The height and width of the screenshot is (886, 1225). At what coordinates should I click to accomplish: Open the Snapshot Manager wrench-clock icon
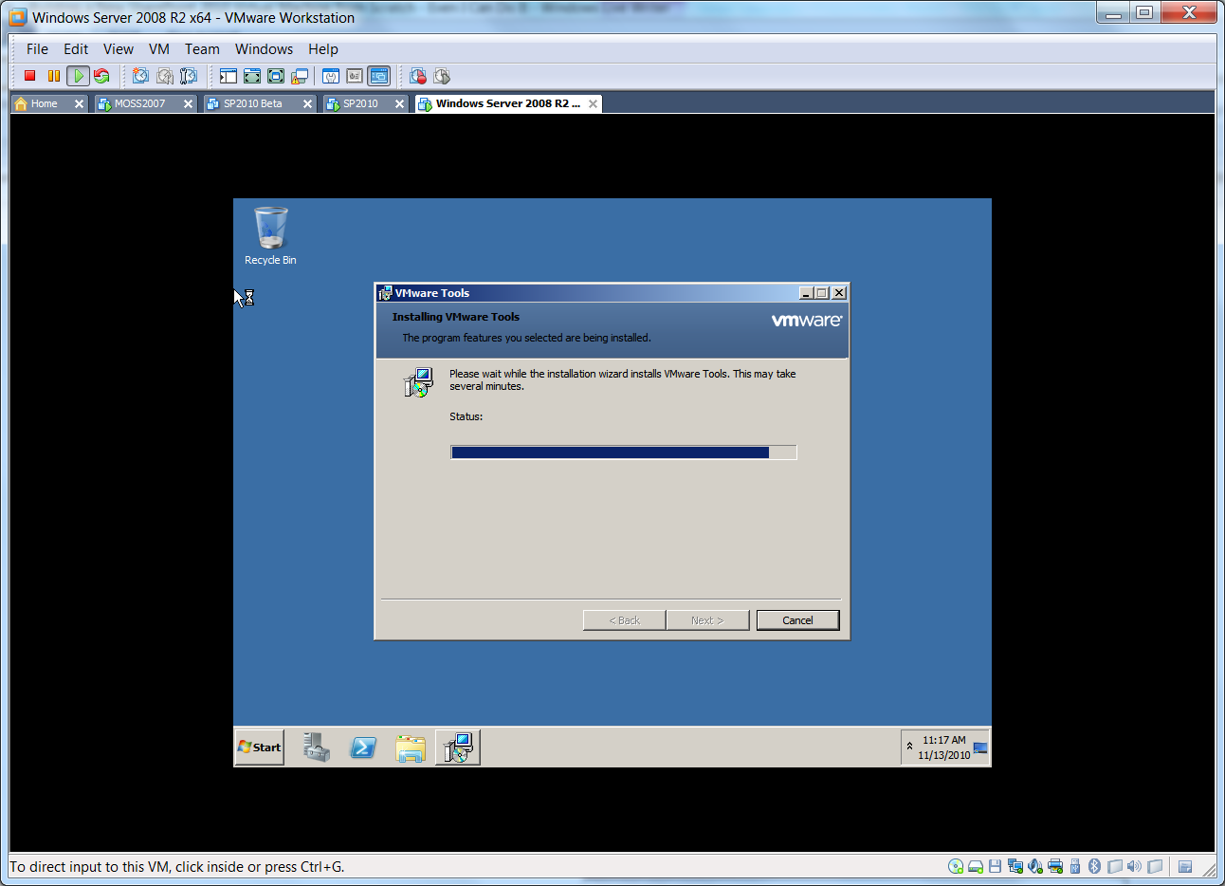[189, 76]
